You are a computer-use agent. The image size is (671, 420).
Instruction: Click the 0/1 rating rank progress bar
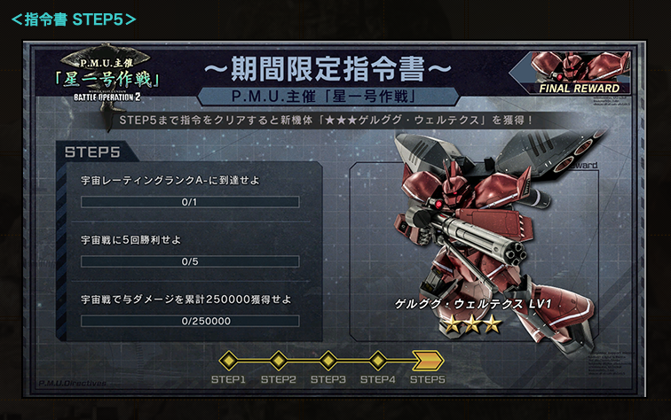coord(190,202)
